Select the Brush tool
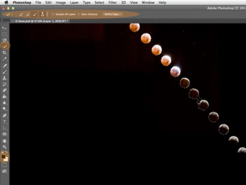The width and height of the screenshot is (246, 185). pos(4,72)
